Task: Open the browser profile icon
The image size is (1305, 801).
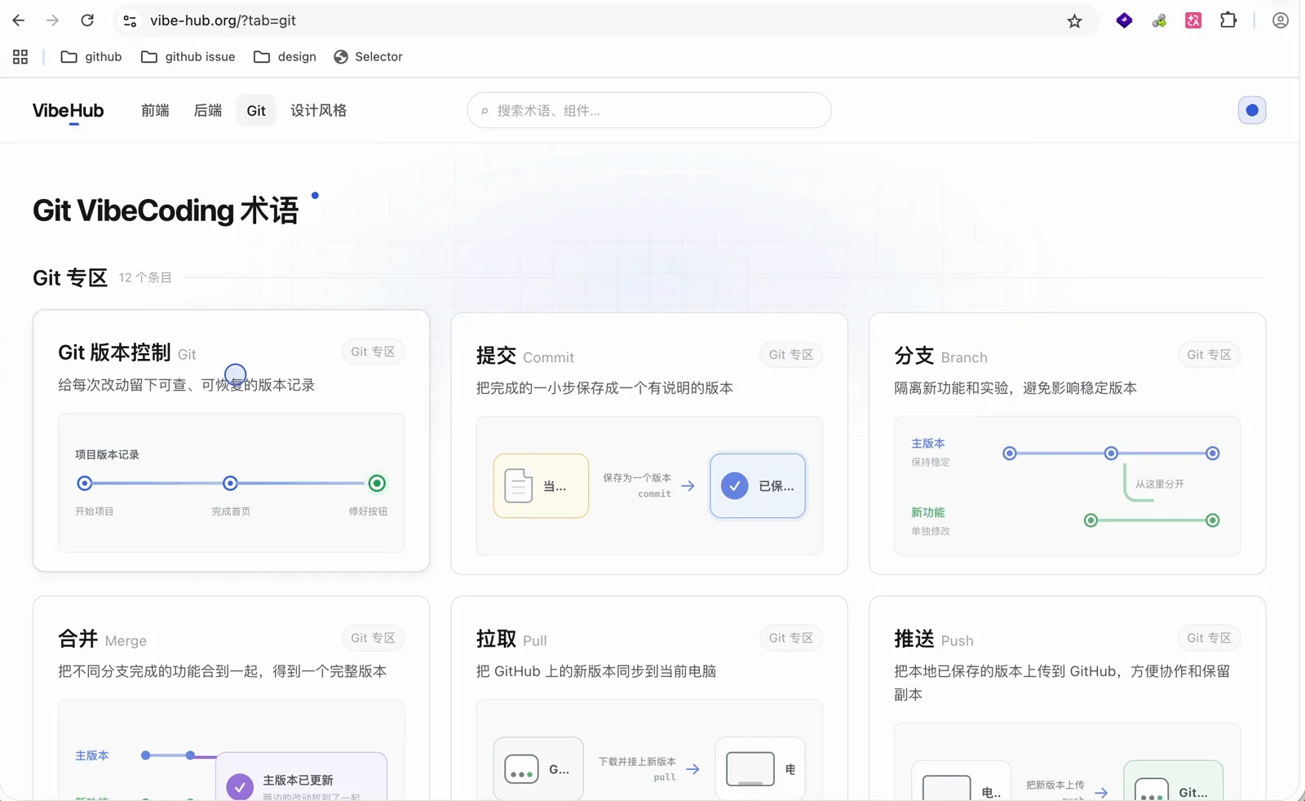Action: click(1281, 20)
